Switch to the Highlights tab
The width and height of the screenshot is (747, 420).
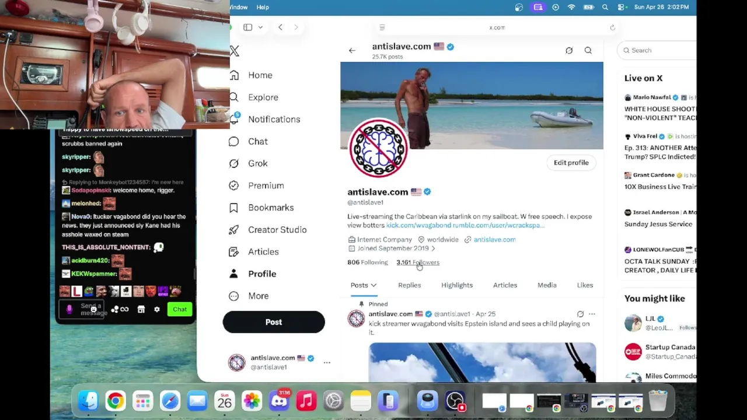pos(457,285)
